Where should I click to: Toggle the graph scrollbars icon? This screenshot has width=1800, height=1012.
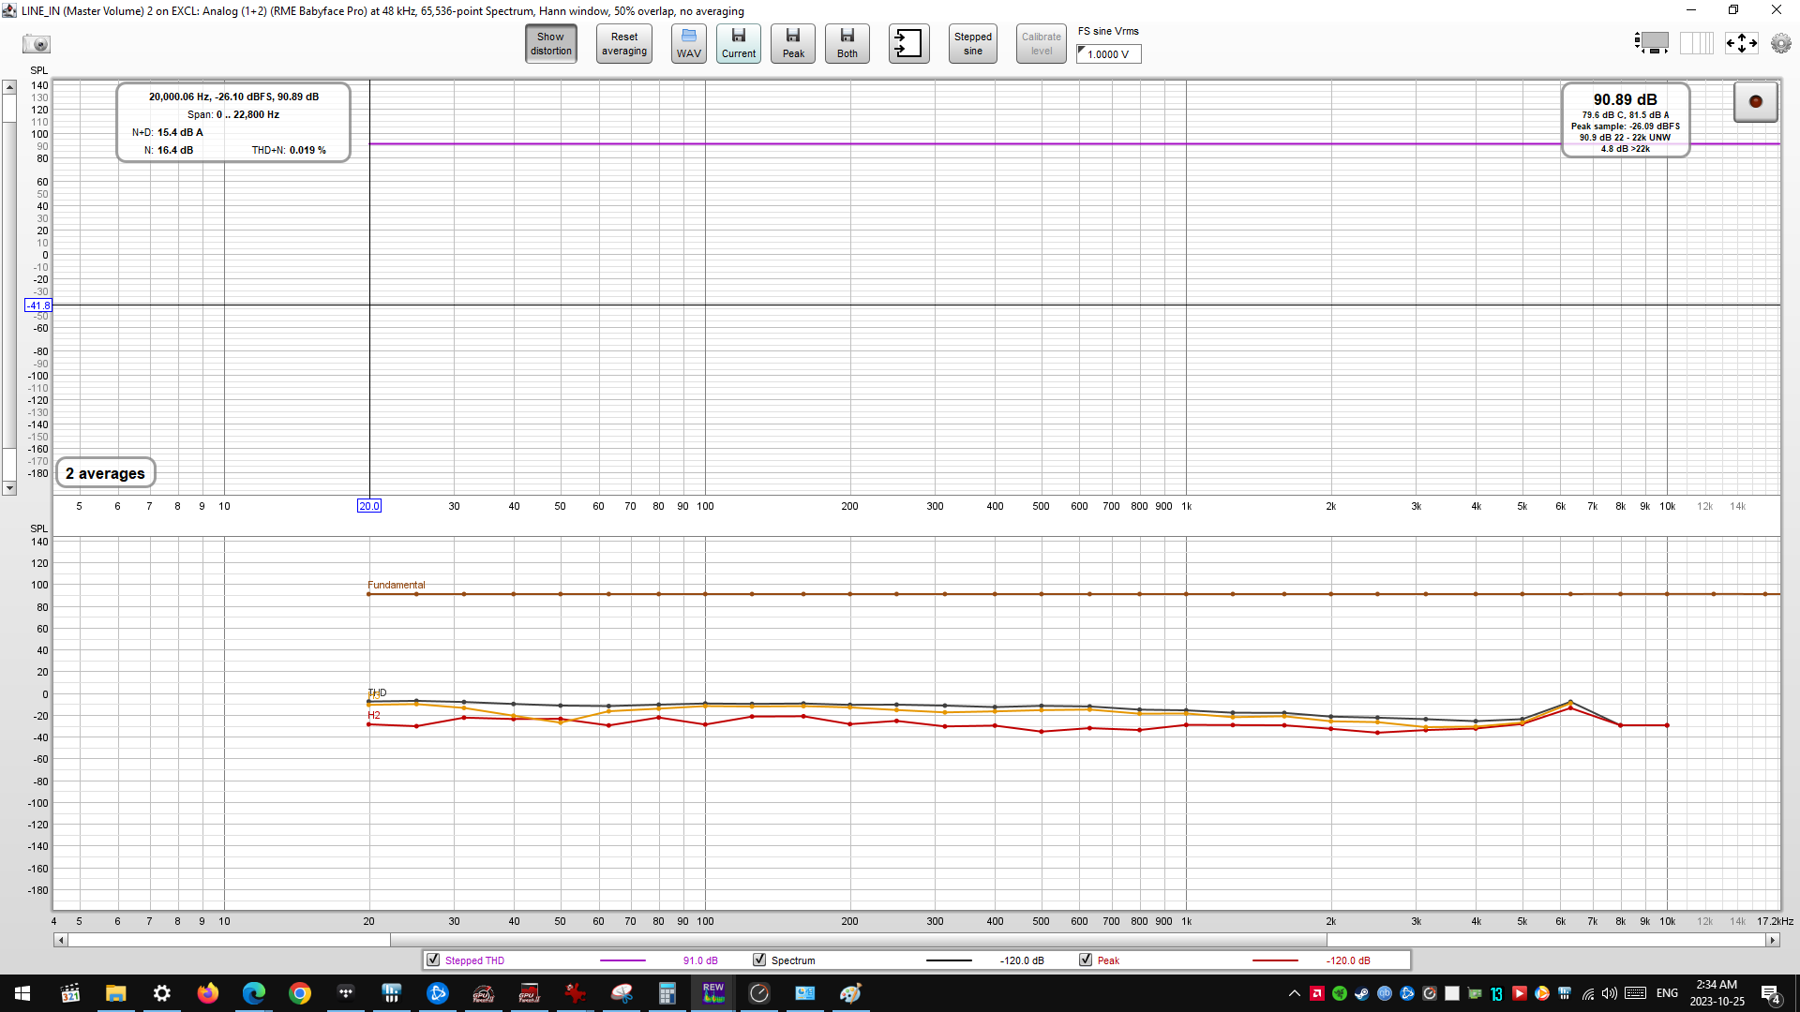1652,43
